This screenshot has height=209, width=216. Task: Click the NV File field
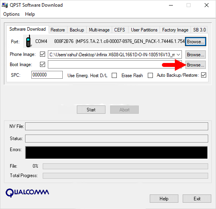point(116,126)
